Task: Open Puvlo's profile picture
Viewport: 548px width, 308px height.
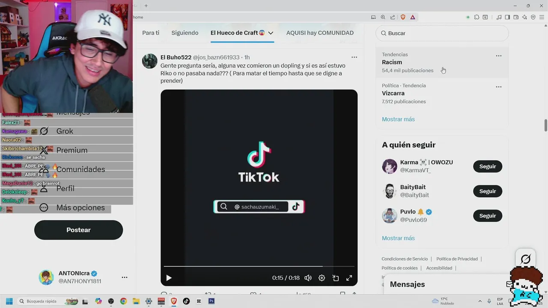Action: pyautogui.click(x=390, y=216)
